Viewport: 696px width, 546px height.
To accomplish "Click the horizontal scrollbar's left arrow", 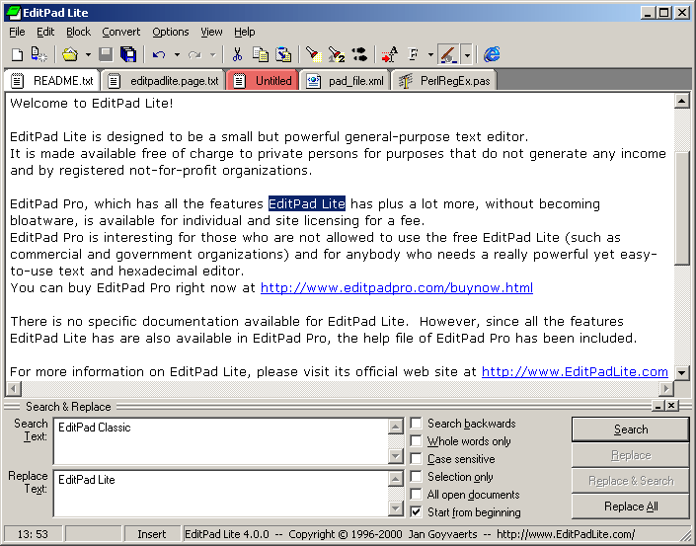I will click(13, 389).
